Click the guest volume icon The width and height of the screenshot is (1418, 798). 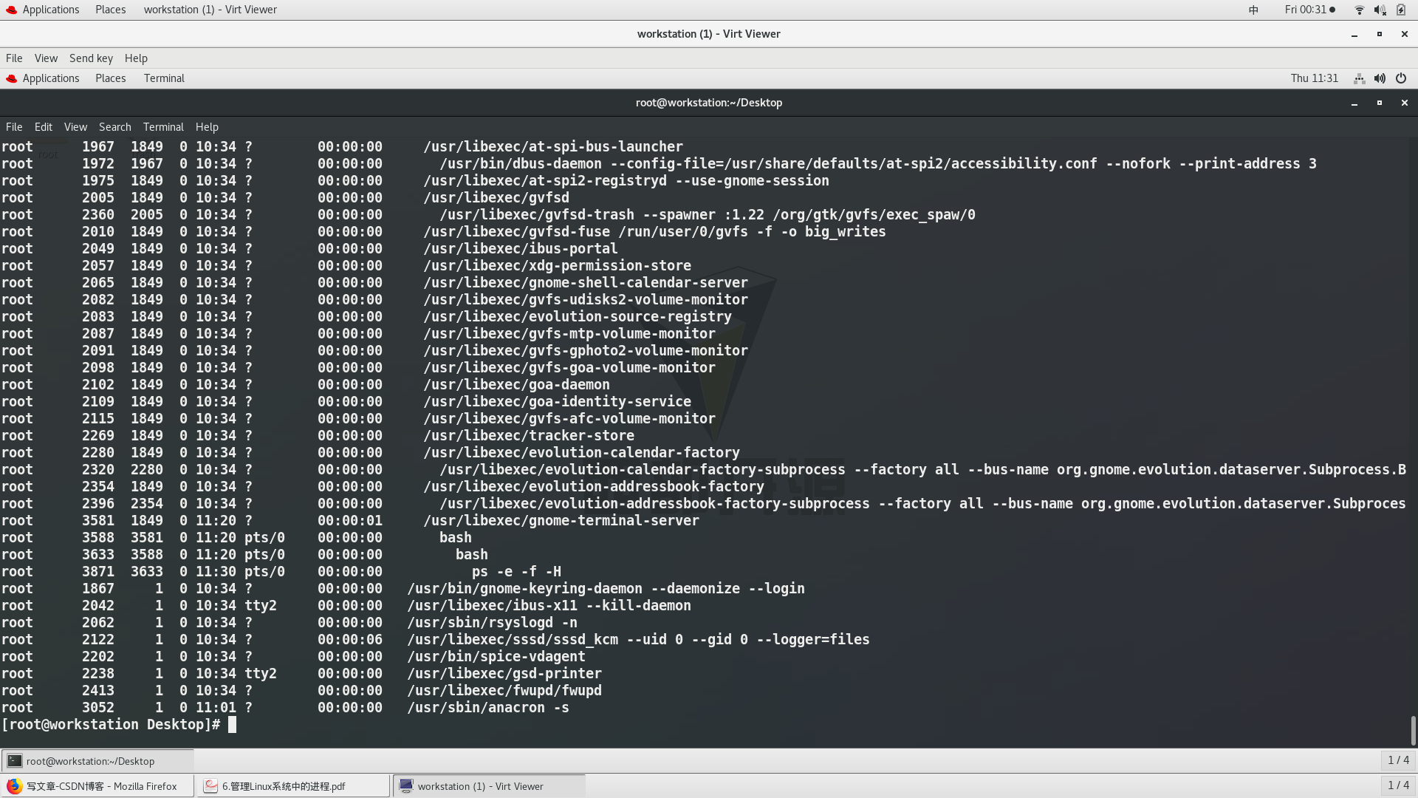point(1380,78)
